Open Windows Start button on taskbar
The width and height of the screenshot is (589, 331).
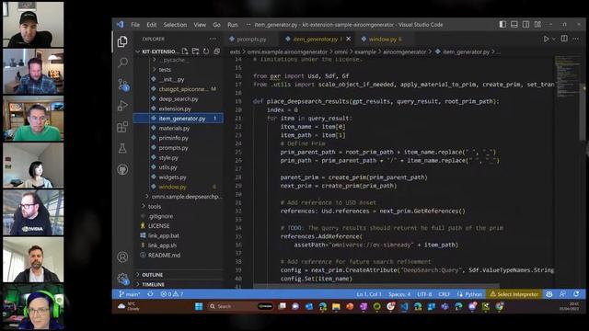click(199, 306)
